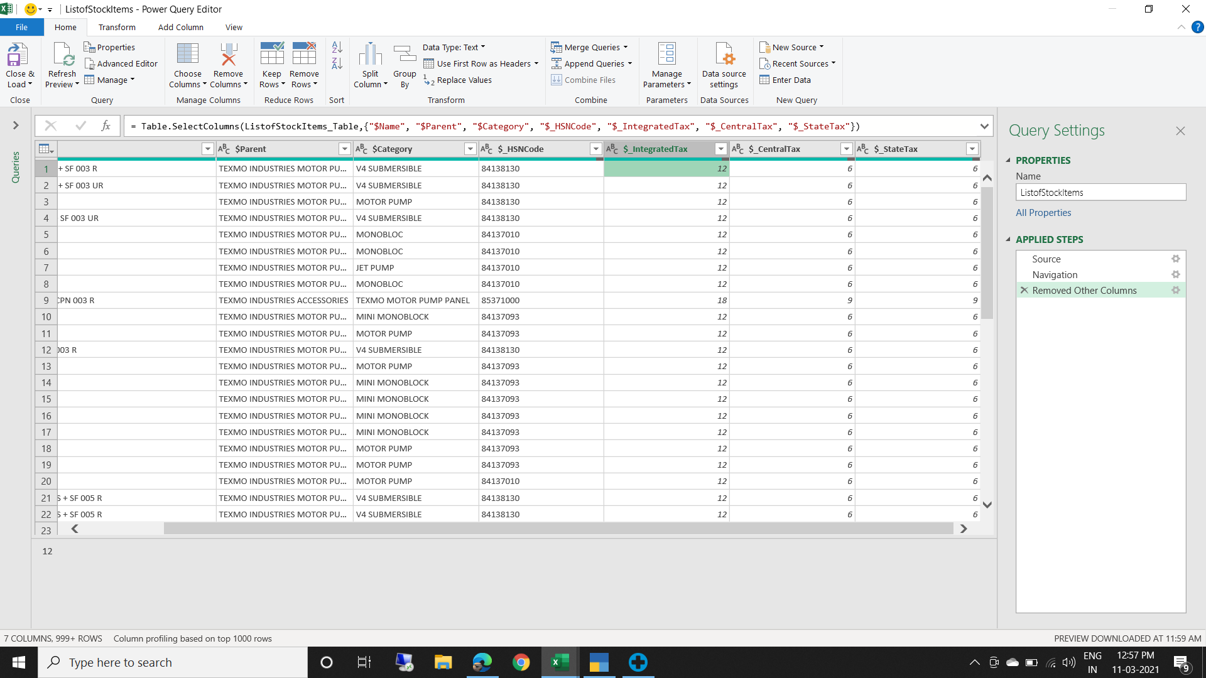
Task: Open the $_HSNCode column filter dropdown
Action: 595,149
